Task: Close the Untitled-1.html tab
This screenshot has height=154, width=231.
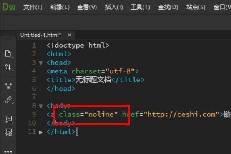Action: coord(70,35)
